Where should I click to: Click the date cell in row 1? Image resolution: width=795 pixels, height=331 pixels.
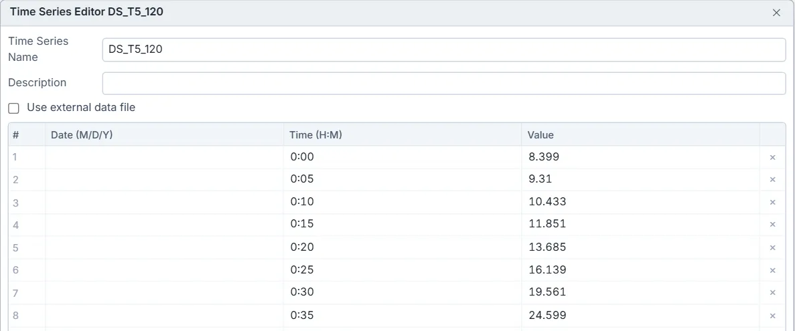click(164, 157)
